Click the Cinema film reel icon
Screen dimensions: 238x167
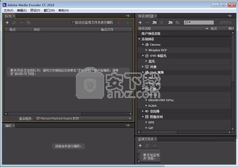point(147,44)
